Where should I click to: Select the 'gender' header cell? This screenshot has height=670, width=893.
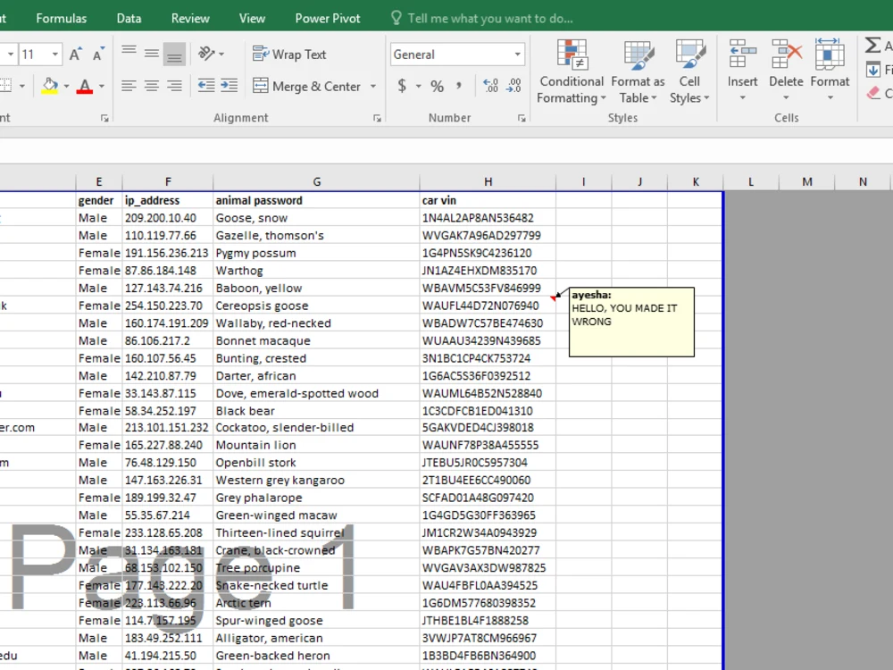[99, 200]
